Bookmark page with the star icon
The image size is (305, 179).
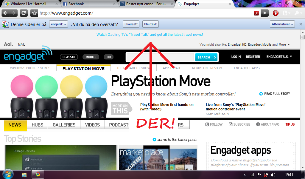(34, 13)
